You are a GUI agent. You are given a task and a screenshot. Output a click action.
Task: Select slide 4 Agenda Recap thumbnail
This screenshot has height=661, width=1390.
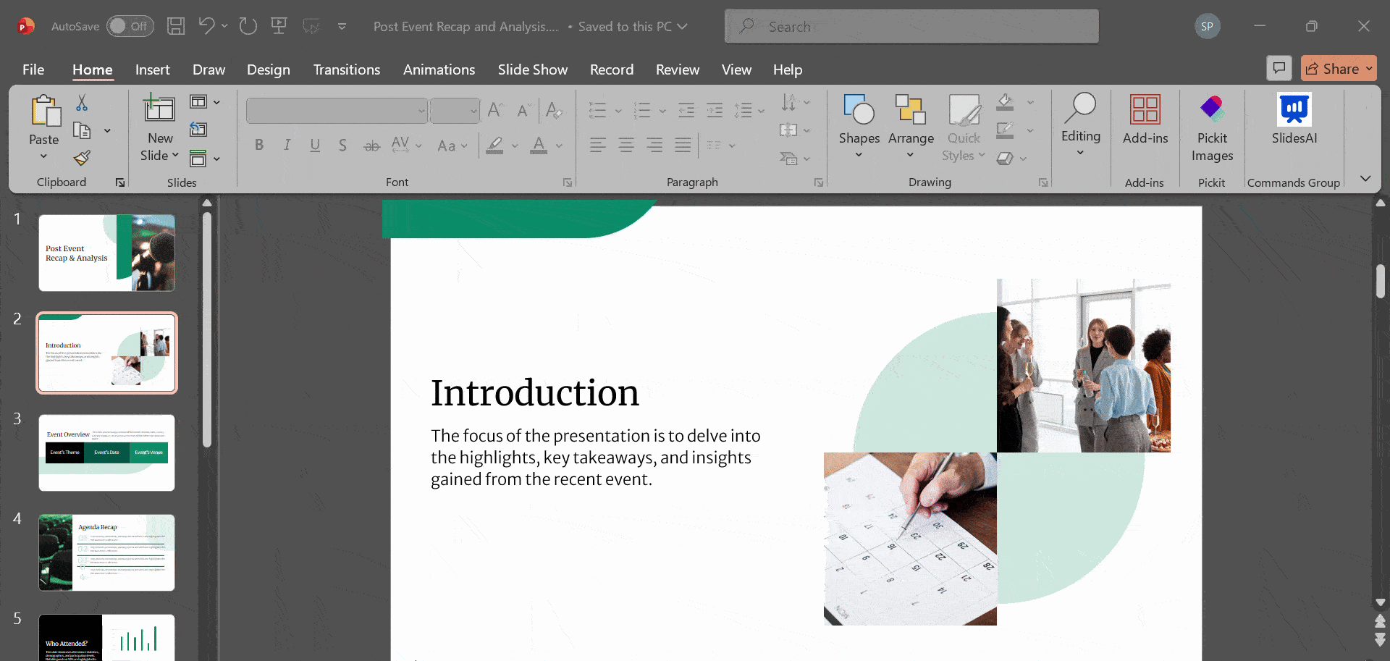point(106,552)
